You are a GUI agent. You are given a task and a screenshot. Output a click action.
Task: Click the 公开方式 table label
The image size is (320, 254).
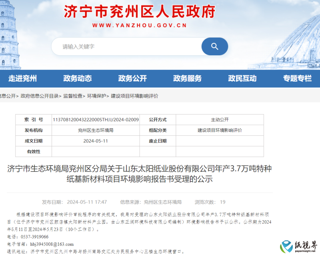click(158, 120)
